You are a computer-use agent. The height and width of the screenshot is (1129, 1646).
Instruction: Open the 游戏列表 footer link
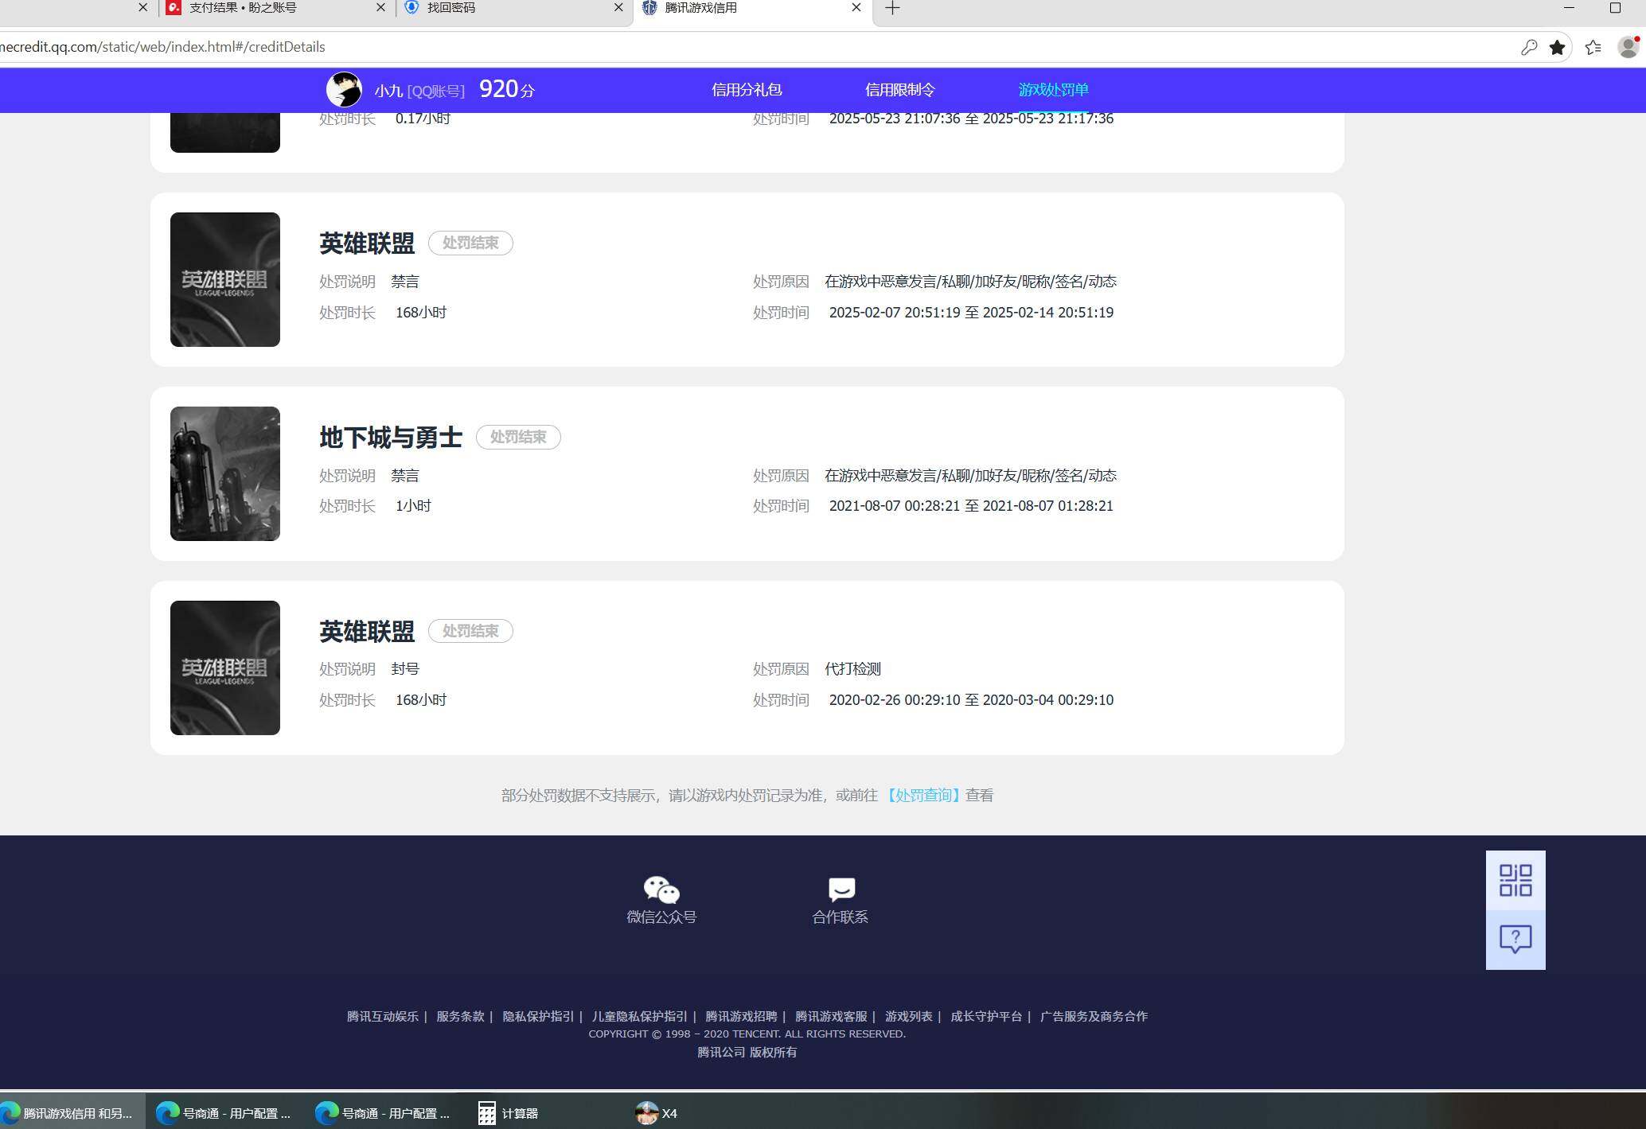click(909, 1016)
